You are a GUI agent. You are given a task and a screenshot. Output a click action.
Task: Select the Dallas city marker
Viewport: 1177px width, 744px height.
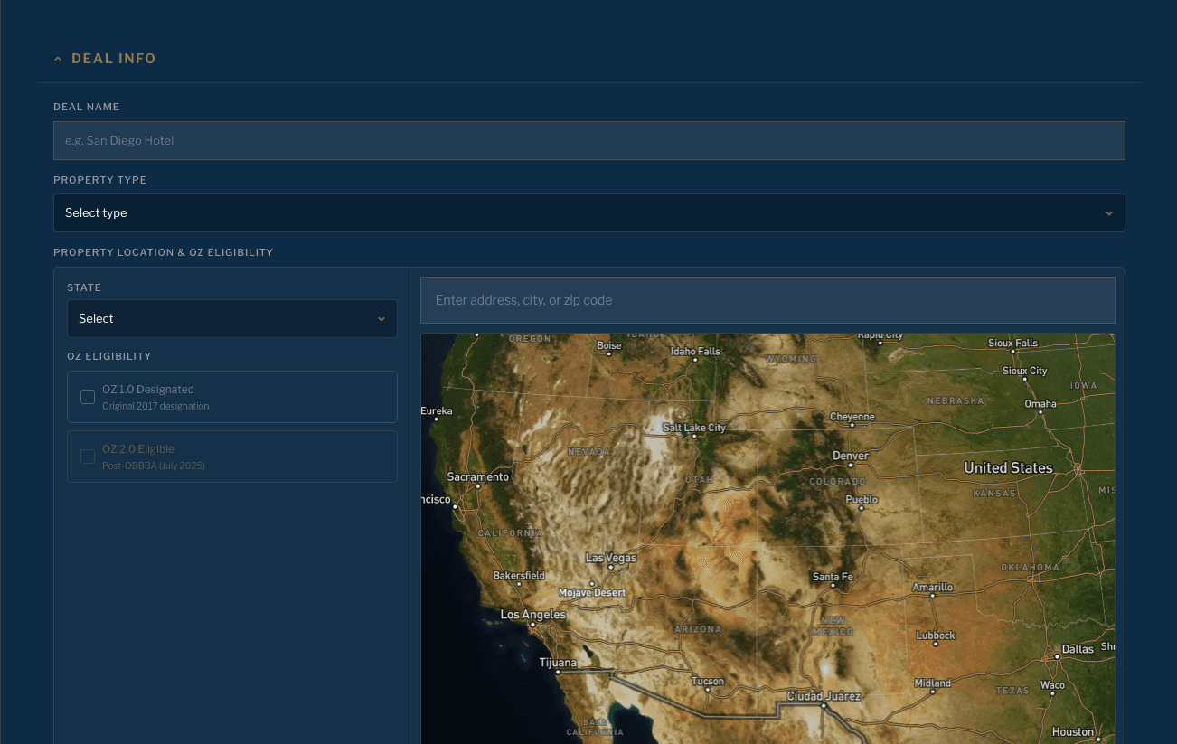(x=1057, y=656)
